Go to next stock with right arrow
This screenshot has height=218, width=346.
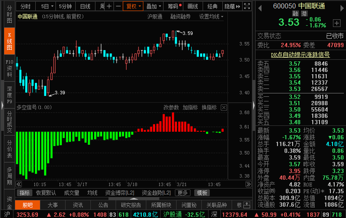342,8
